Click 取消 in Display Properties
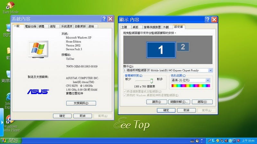Viewport: 257px width, 144px height. [x=186, y=110]
